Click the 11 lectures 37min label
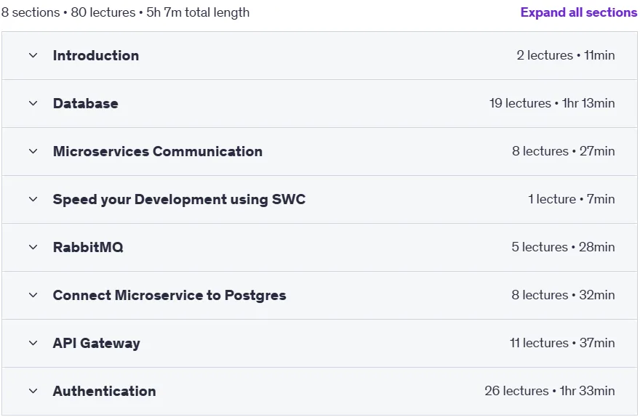This screenshot has height=417, width=640. (562, 343)
